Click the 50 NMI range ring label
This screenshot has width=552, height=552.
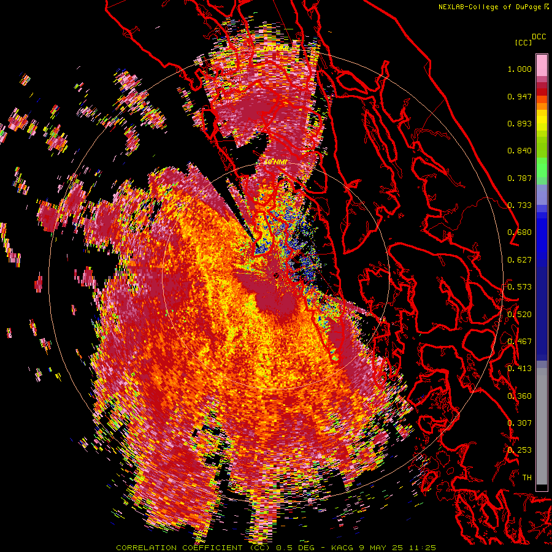275,163
